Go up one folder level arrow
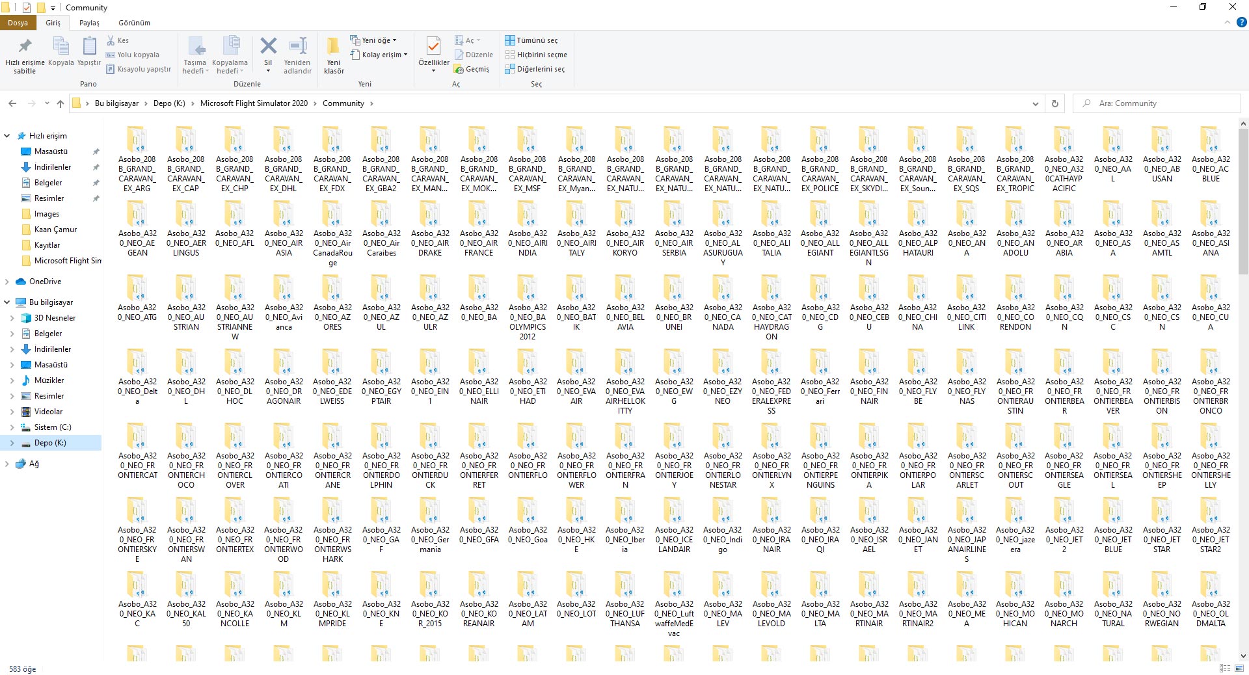Image resolution: width=1249 pixels, height=675 pixels. click(x=60, y=103)
